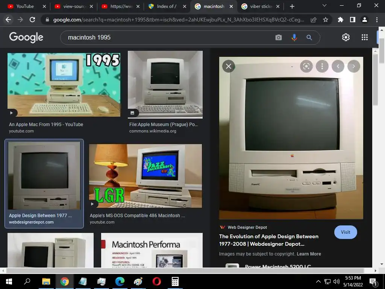Screen dimensions: 385x289
Task: Switch to the view-source tab
Action: pos(71,6)
